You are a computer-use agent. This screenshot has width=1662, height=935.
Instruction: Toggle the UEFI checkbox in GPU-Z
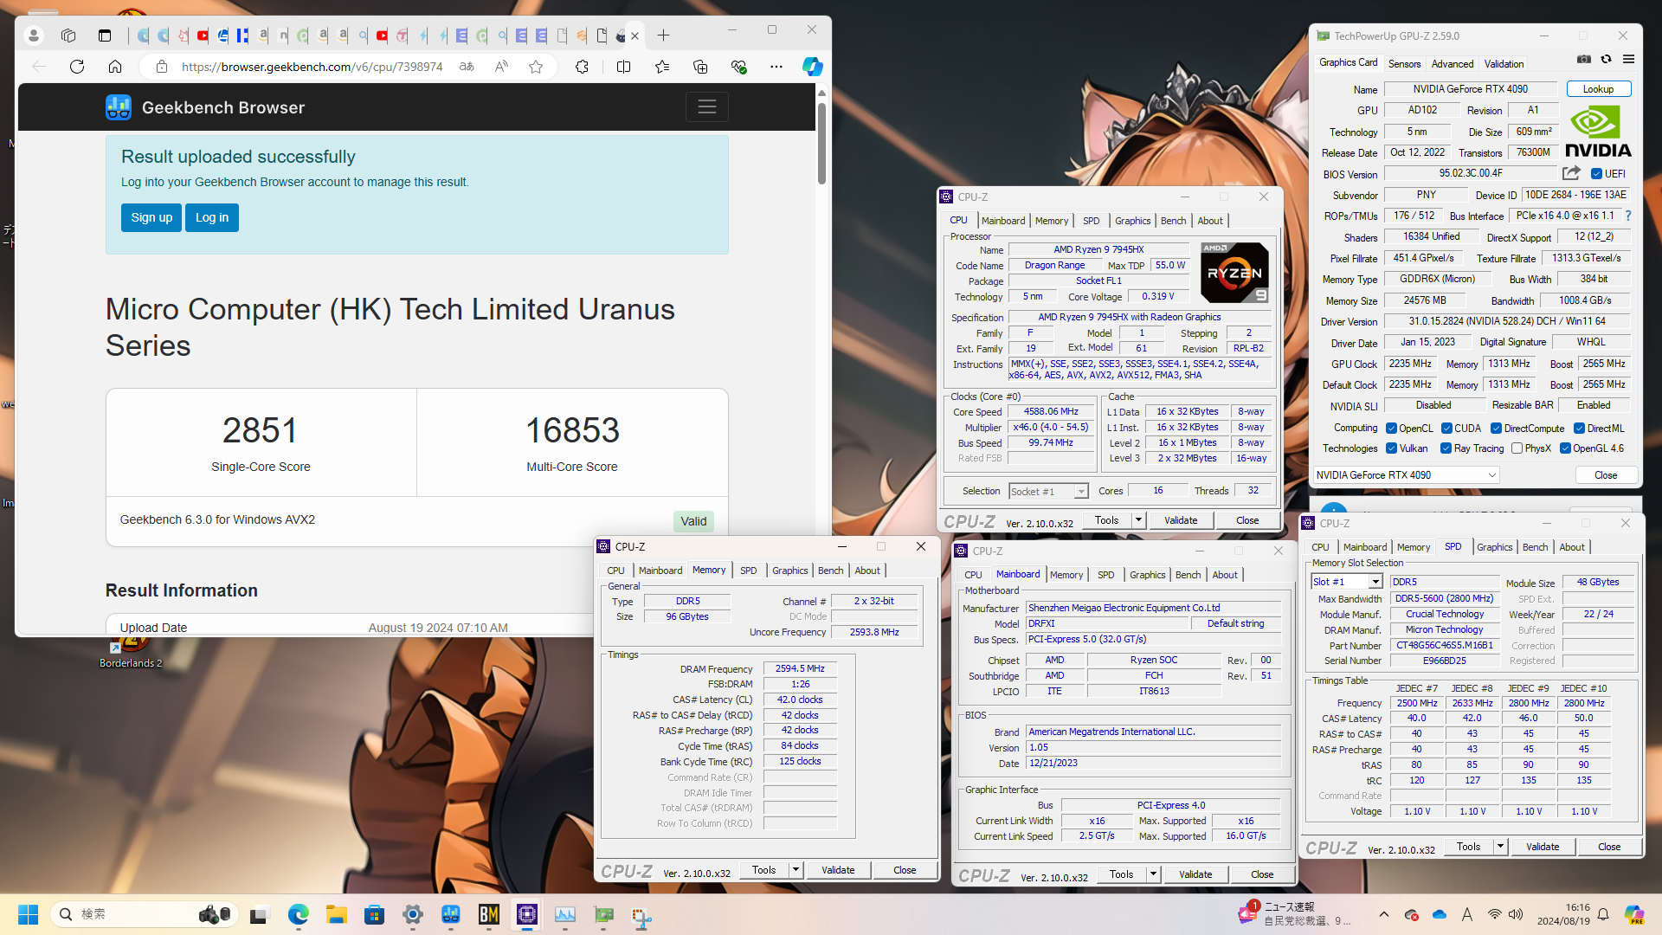point(1596,174)
